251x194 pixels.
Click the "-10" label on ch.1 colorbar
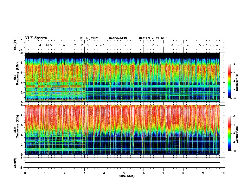235,99
